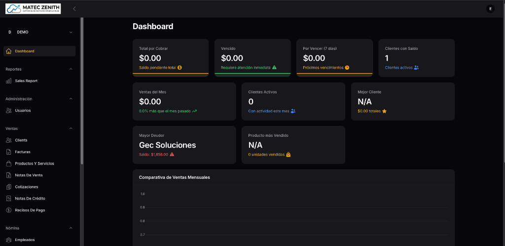The width and height of the screenshot is (505, 246).
Task: Collapse the Nómina section
Action: (x=71, y=228)
